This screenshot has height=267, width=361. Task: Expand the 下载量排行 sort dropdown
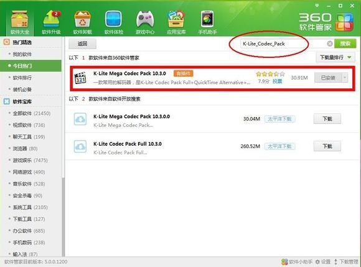pyautogui.click(x=335, y=57)
